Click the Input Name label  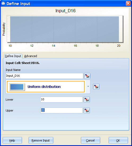coord(13,70)
